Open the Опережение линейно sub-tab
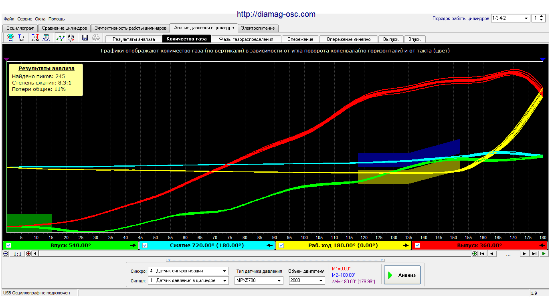Viewport: 554px width, 298px height. click(349, 39)
